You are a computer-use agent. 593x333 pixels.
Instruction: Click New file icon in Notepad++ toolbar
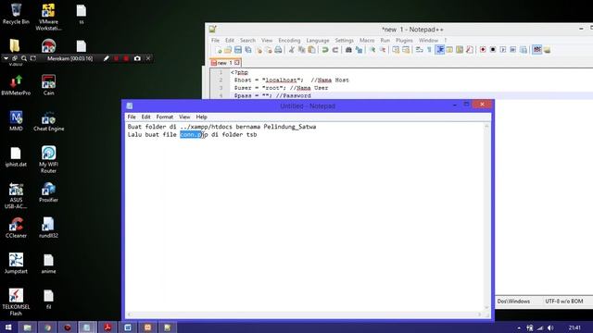click(x=219, y=50)
